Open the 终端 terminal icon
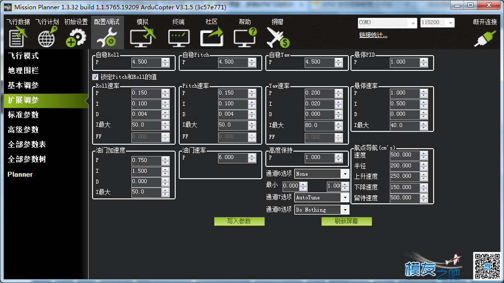Screen dimensions: 504x283 (179, 38)
